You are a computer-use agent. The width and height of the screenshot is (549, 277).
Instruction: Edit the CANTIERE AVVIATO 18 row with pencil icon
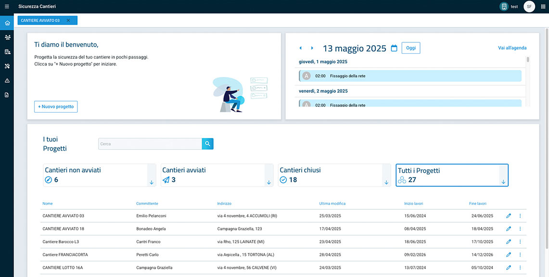tap(509, 229)
